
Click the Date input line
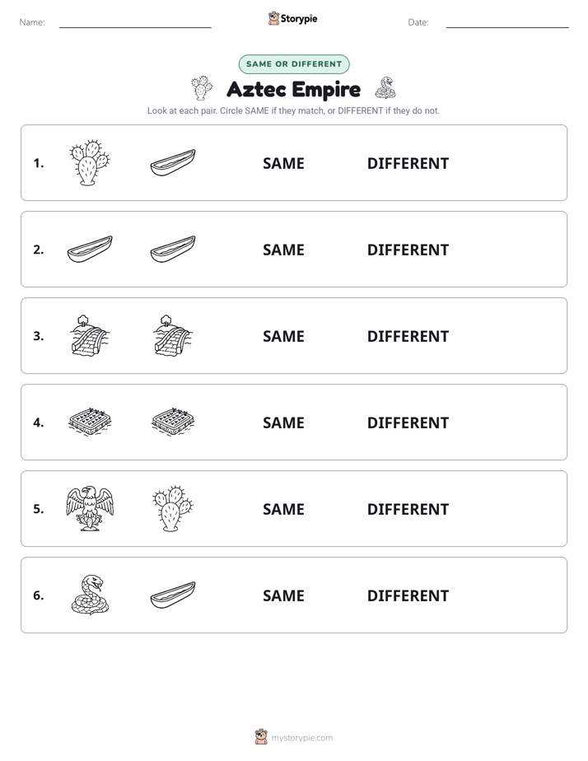pos(507,26)
